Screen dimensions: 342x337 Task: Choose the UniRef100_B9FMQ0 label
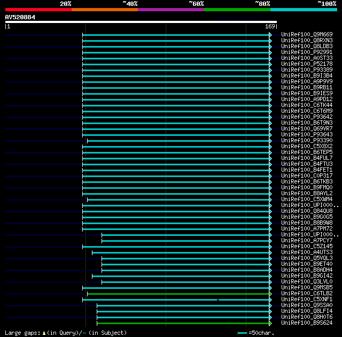(307, 188)
